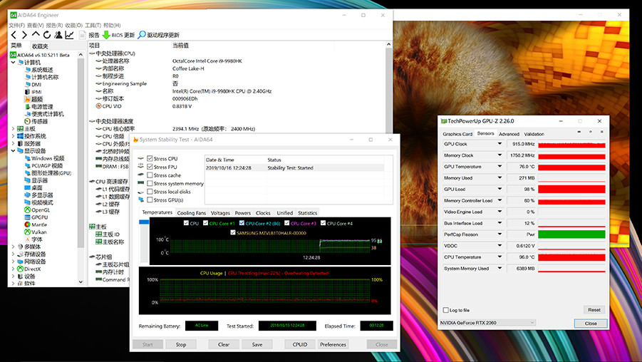Expand the 主板 tree node
The height and width of the screenshot is (362, 642).
pyautogui.click(x=13, y=128)
